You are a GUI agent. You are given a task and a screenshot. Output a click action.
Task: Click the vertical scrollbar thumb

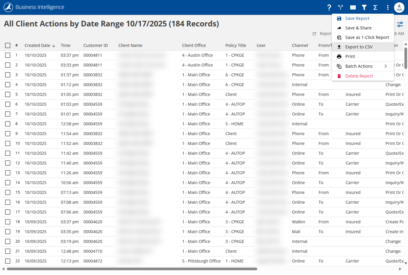[406, 58]
